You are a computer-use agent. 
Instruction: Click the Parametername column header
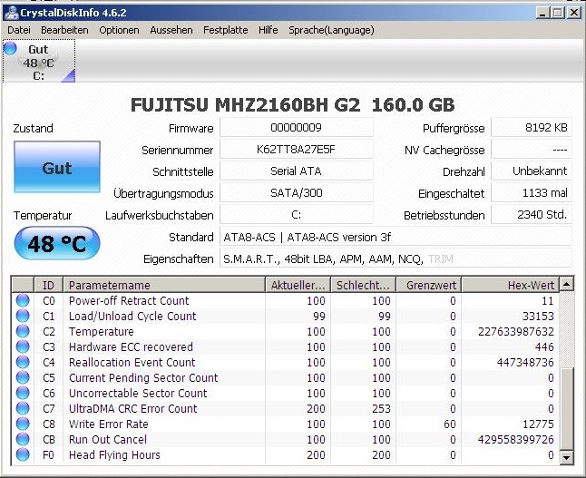164,285
